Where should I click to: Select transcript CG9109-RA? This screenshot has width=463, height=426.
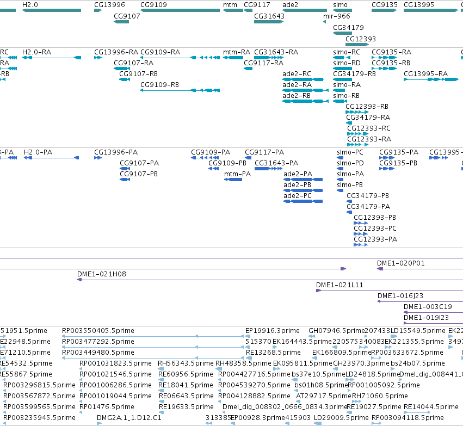pyautogui.click(x=180, y=58)
